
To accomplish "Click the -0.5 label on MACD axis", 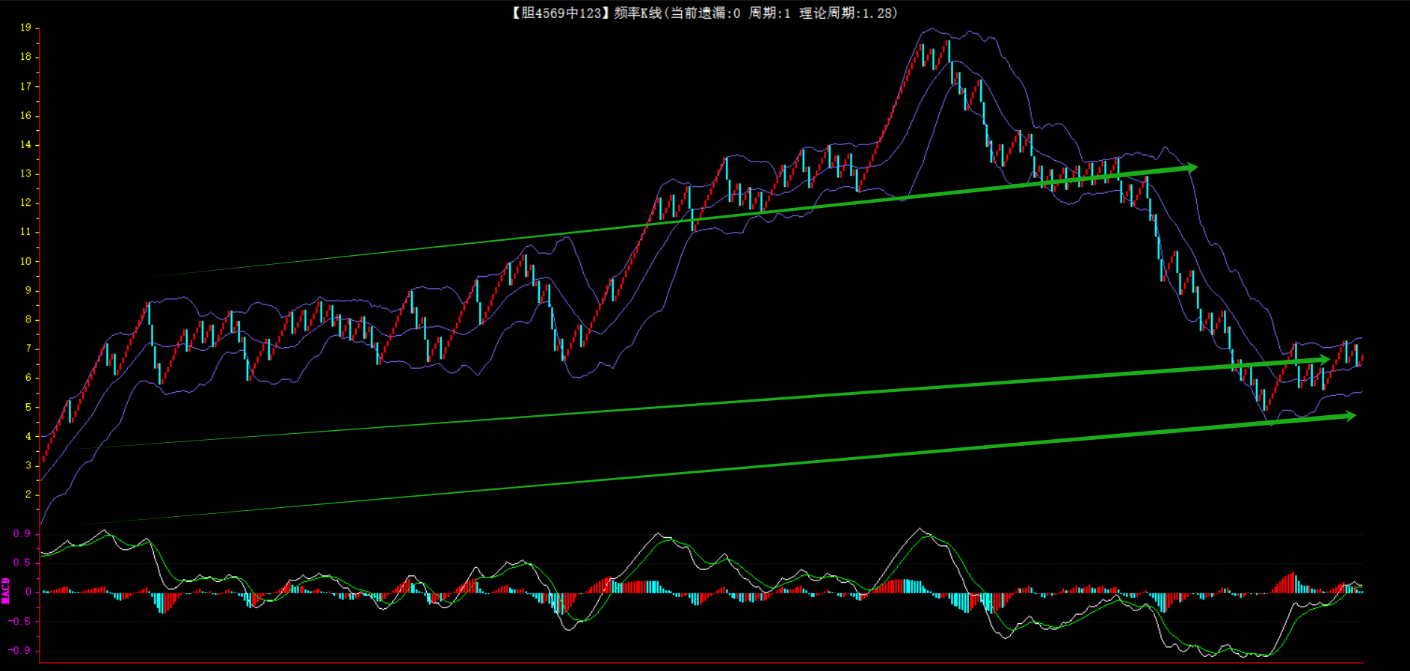I will click(x=20, y=621).
